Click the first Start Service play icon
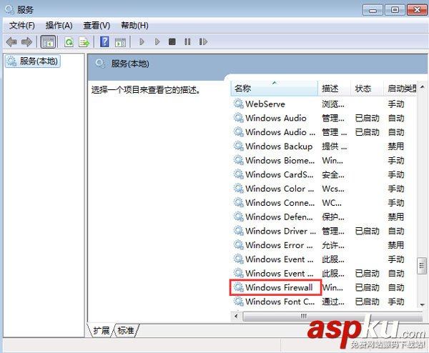 [142, 42]
